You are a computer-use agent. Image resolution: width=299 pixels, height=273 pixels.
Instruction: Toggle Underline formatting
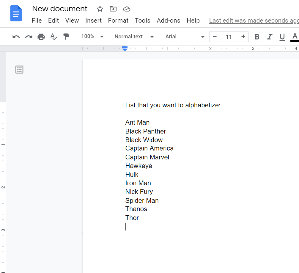tap(282, 37)
